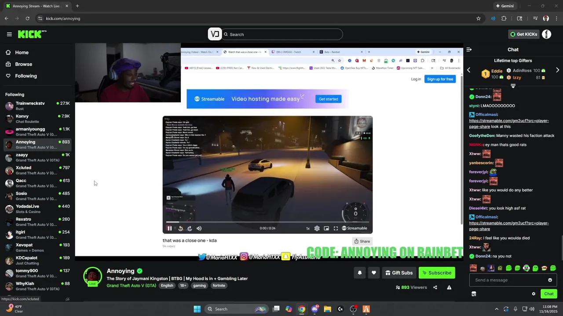Viewport: 563px width, 316px height.
Task: Bookmark this page with the star
Action: pyautogui.click(x=479, y=18)
